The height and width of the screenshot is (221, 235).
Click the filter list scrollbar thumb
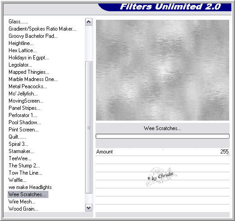point(89,127)
